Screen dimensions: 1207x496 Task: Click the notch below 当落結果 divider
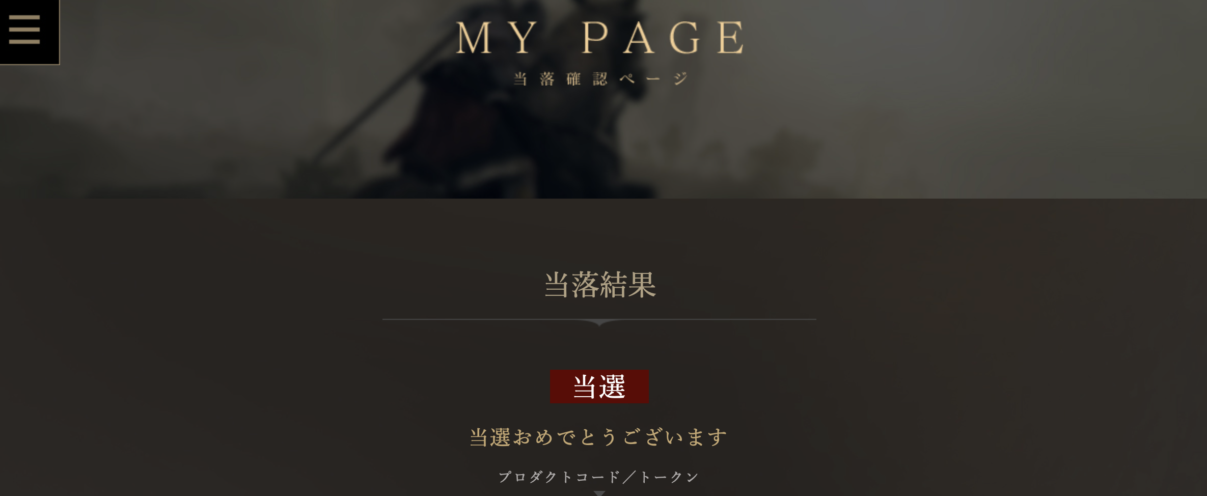(x=599, y=322)
